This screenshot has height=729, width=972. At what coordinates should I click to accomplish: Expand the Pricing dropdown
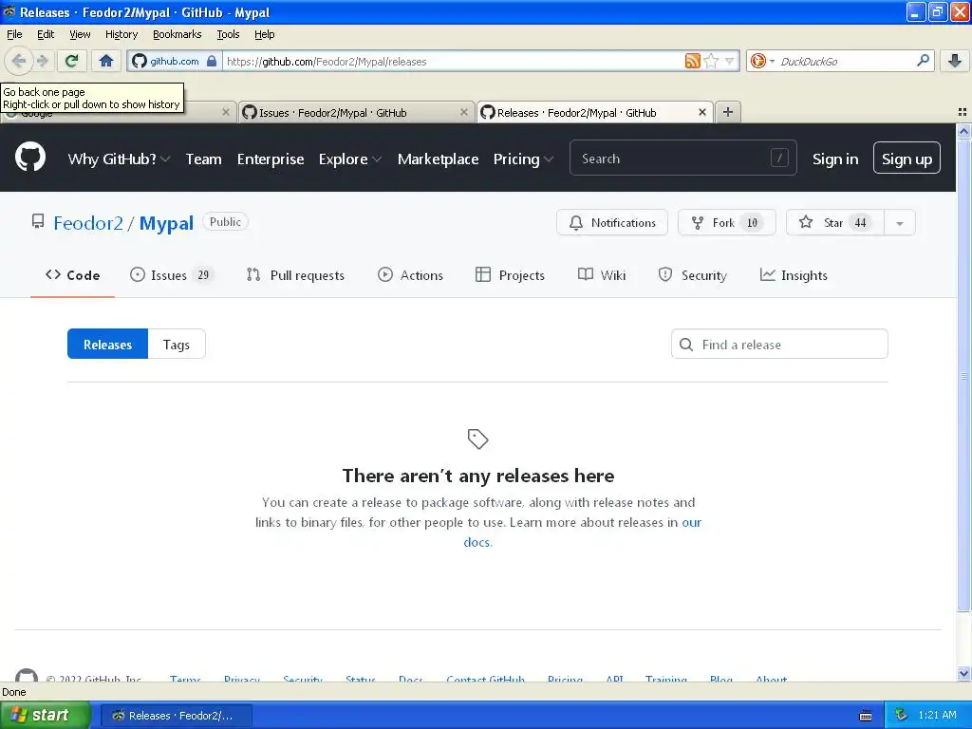523,159
